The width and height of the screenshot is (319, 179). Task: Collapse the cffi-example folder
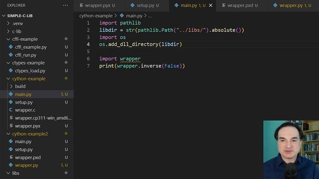(8, 39)
